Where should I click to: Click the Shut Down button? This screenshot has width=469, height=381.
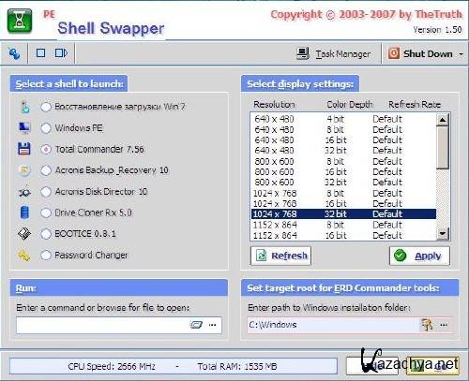click(x=420, y=53)
